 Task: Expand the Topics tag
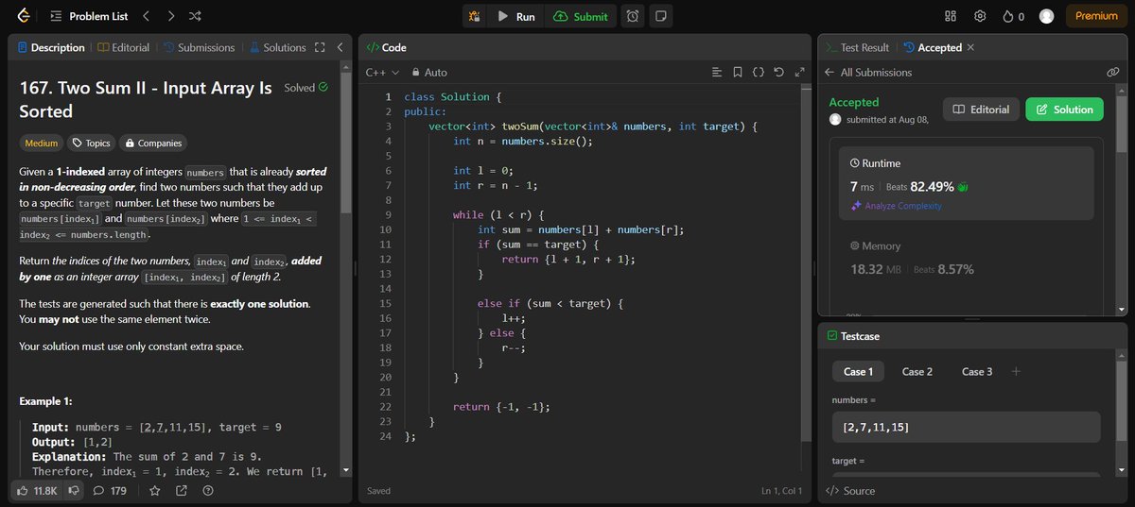click(x=91, y=144)
